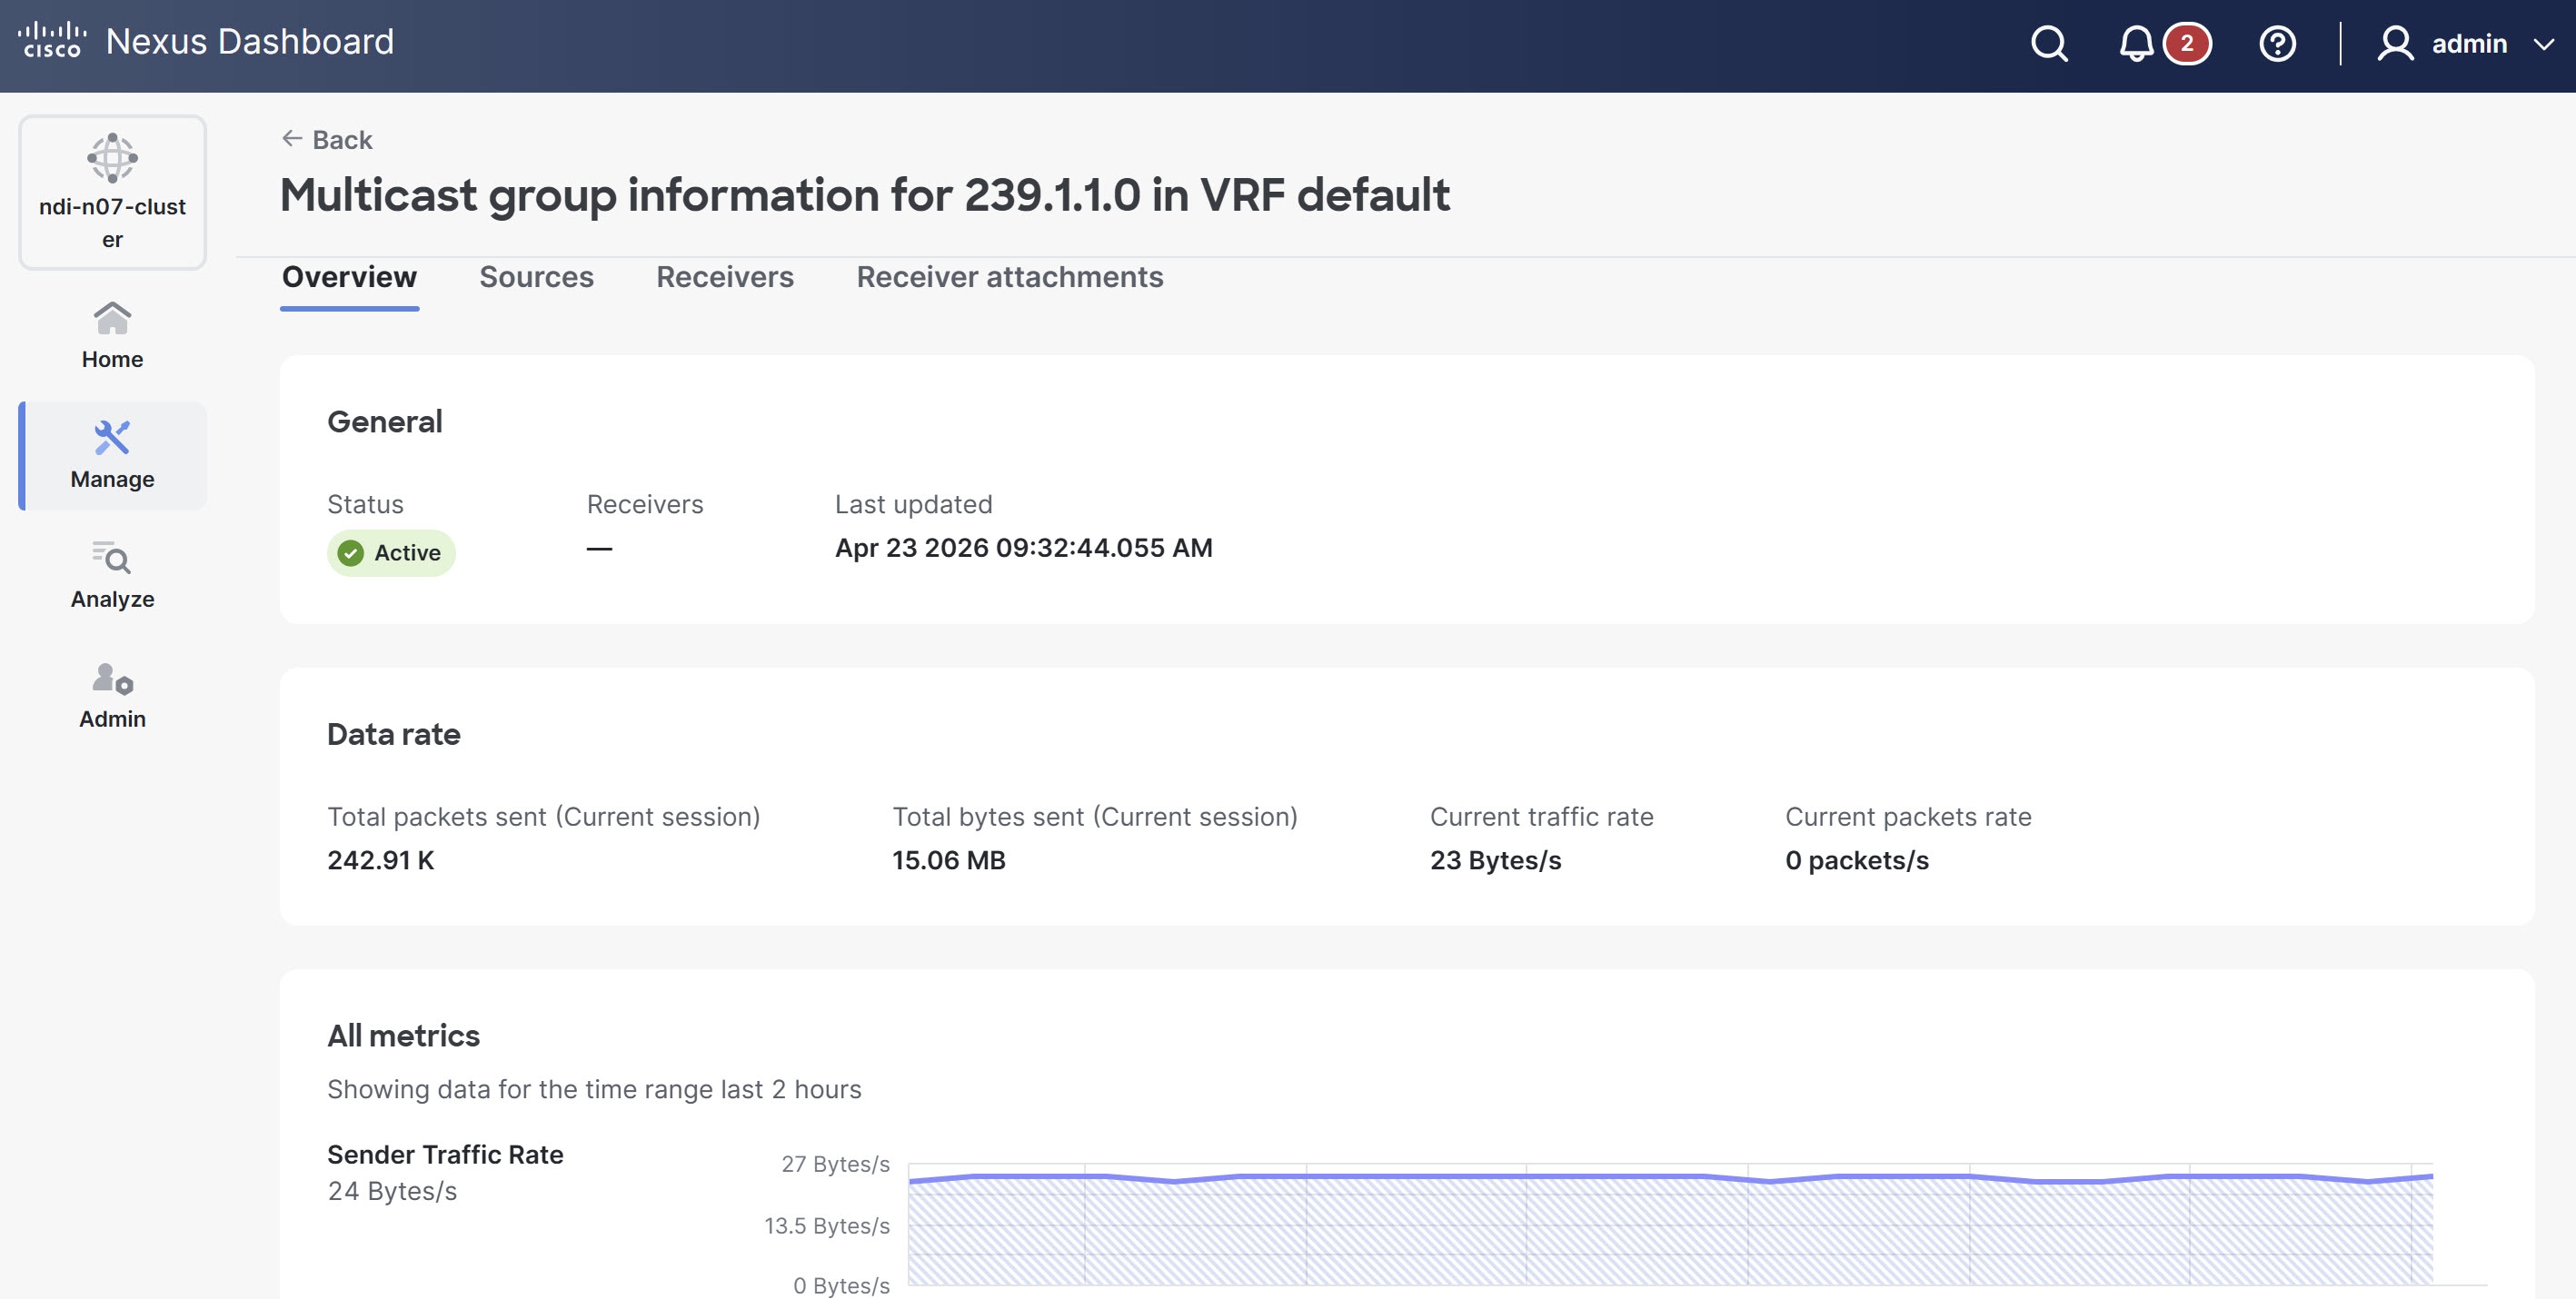Click the Sender Traffic Rate chart area
The image size is (2576, 1299).
point(1670,1224)
